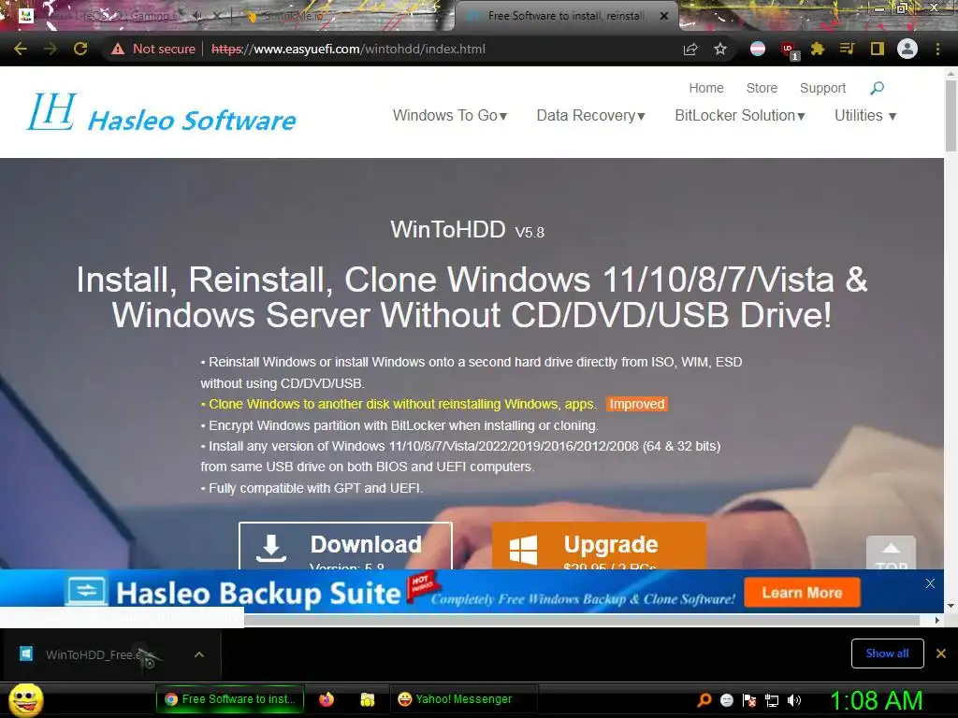Open the WinToHDD_Free download options chevron
Viewport: 958px width, 718px height.
[198, 654]
